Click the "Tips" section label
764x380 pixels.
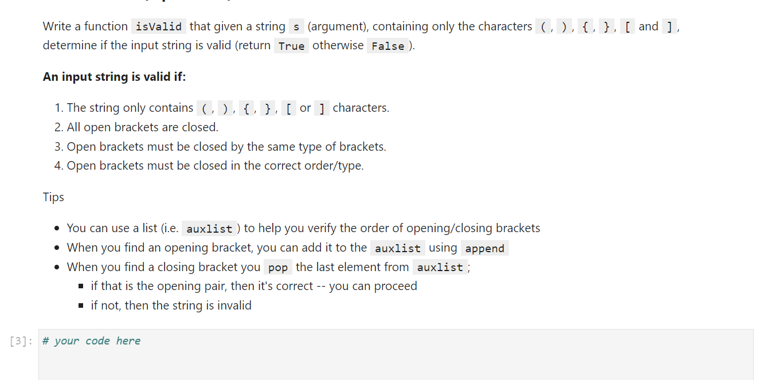click(x=53, y=197)
